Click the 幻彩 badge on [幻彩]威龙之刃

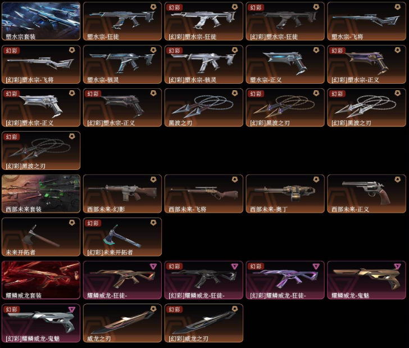pyautogui.click(x=174, y=309)
